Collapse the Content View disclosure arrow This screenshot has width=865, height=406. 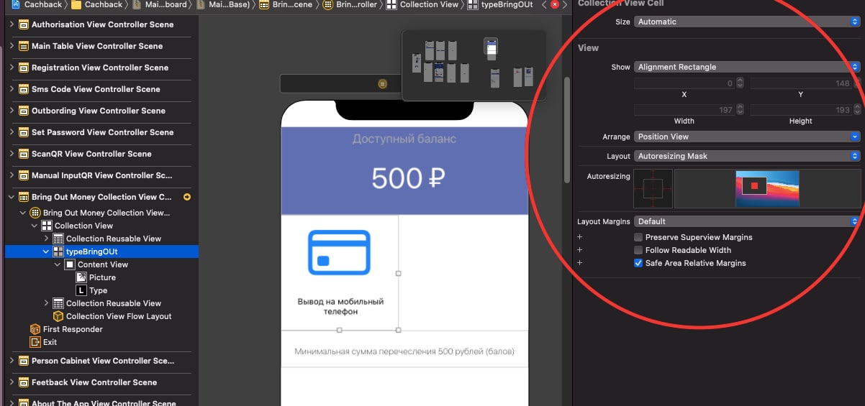(58, 264)
